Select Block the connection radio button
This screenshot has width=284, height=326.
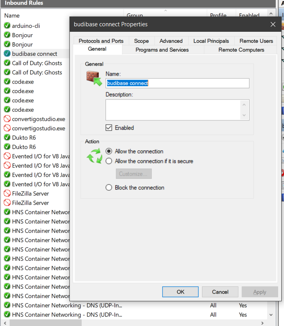point(109,188)
